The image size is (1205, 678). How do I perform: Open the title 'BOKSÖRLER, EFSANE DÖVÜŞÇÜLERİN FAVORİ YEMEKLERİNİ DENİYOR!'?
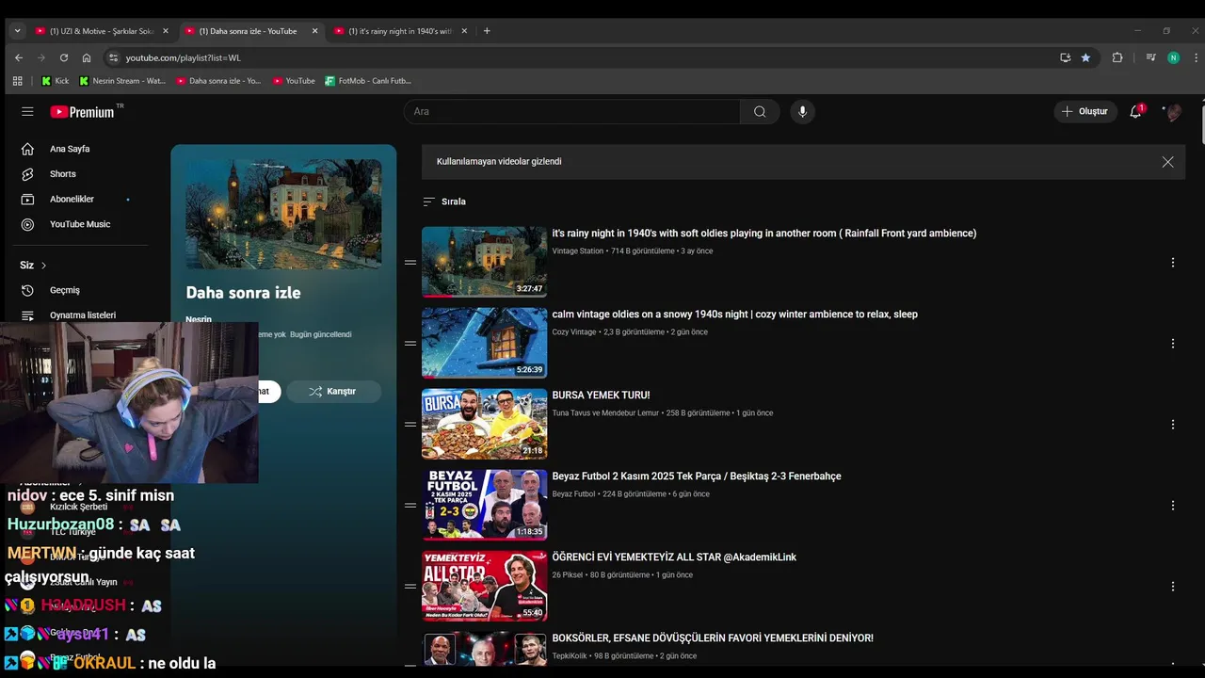coord(713,638)
